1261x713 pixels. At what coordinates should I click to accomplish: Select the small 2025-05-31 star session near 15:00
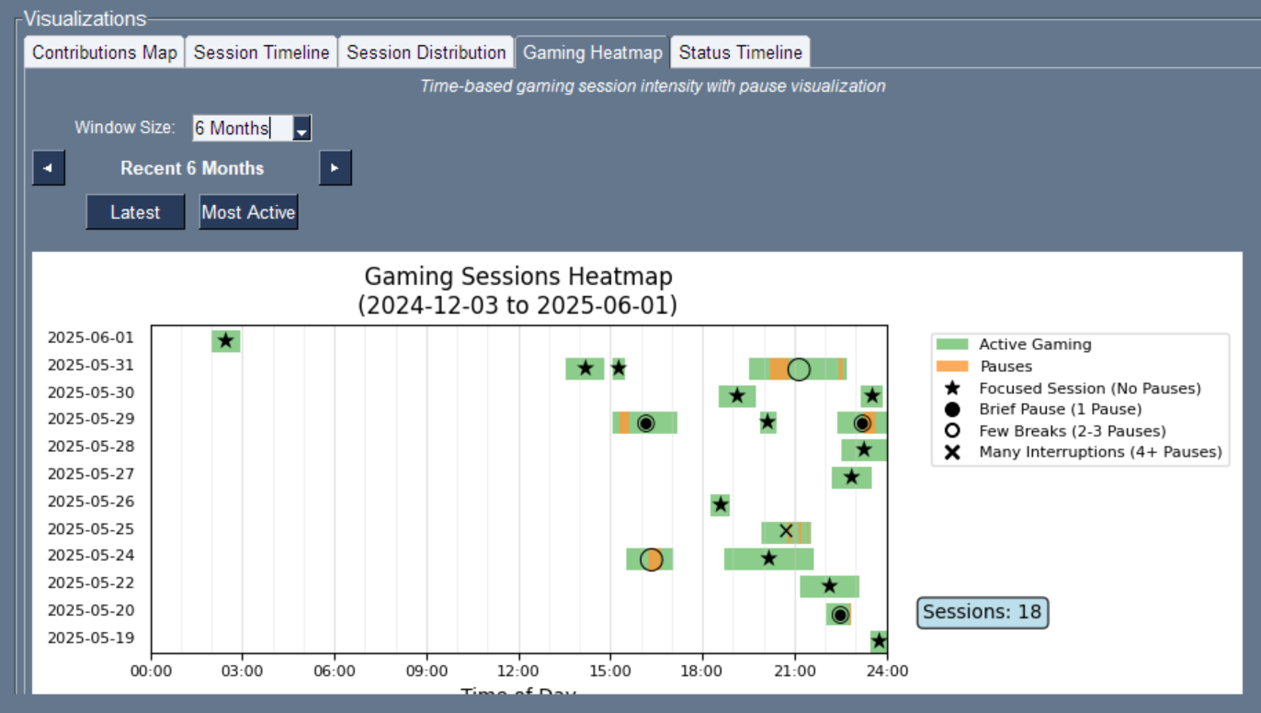tap(619, 368)
